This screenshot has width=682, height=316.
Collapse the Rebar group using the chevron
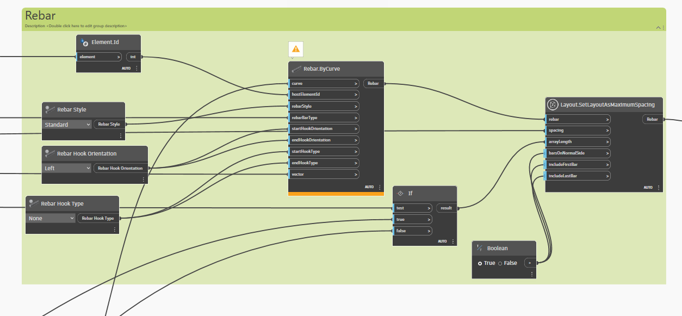[x=657, y=27]
